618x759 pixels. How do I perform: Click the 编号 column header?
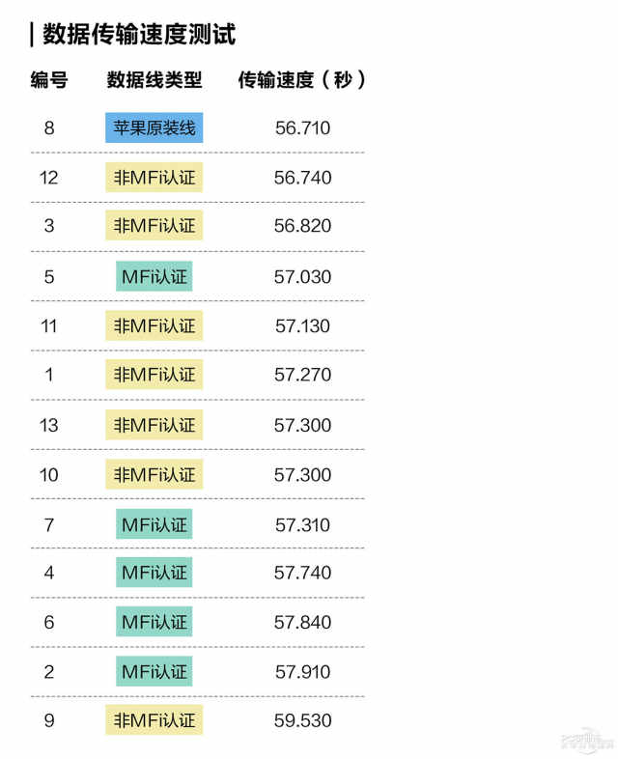click(49, 80)
